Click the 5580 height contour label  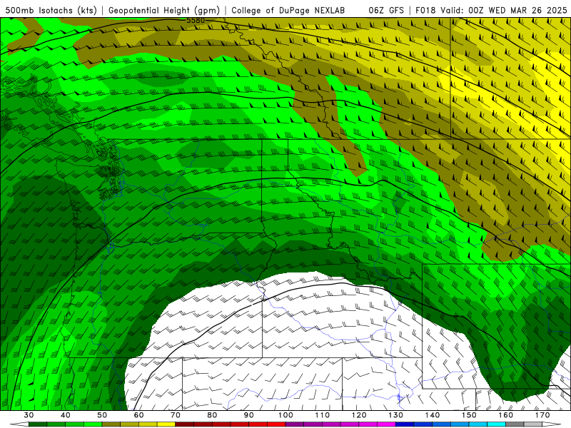196,21
